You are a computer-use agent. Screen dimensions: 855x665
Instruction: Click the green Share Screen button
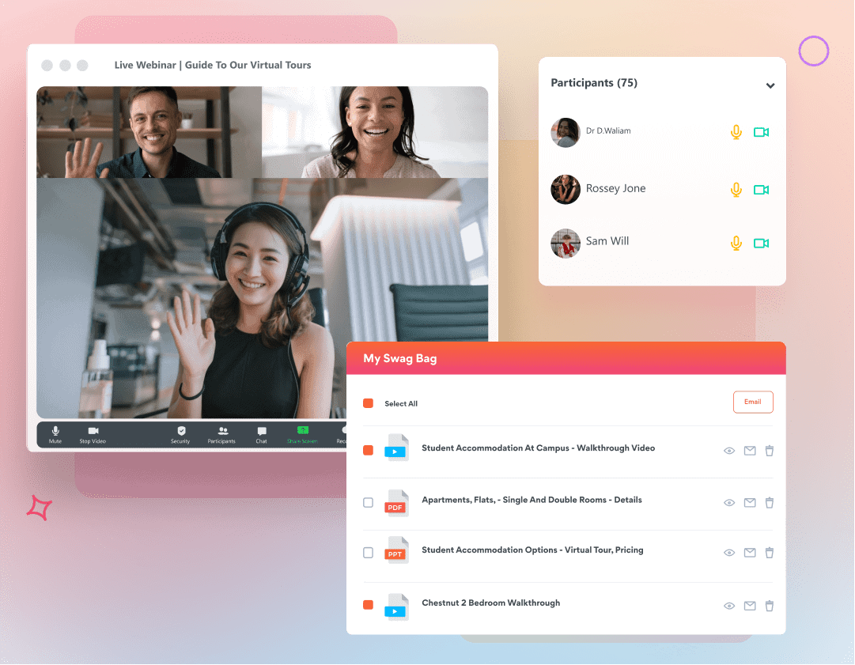point(302,431)
